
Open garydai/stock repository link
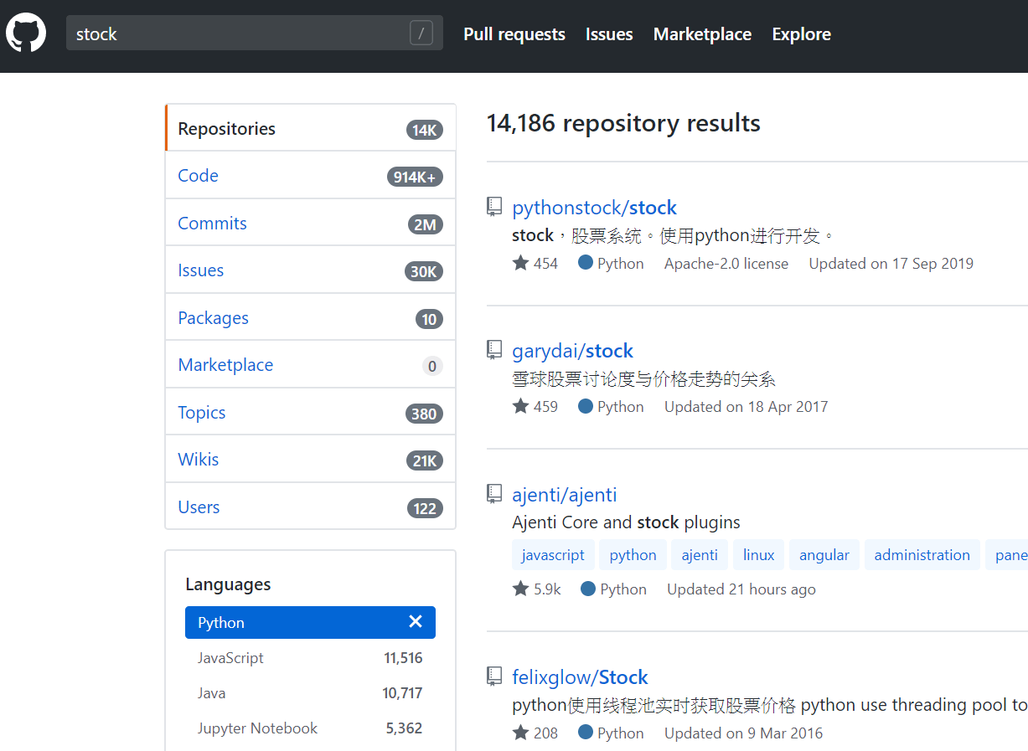tap(572, 351)
